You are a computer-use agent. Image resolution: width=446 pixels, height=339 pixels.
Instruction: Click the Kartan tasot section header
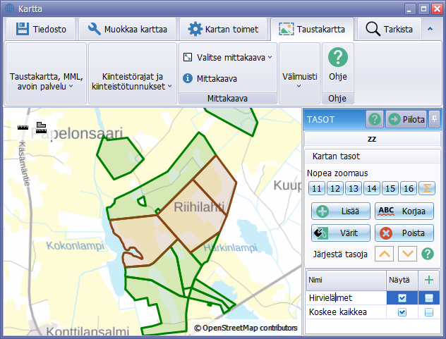(372, 156)
